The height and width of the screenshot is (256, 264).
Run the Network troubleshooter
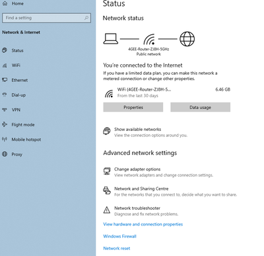[137, 208]
